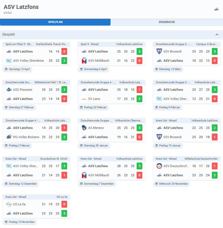The image size is (223, 228).
Task: Switch to the Ergebnisse tab
Action: point(167,22)
